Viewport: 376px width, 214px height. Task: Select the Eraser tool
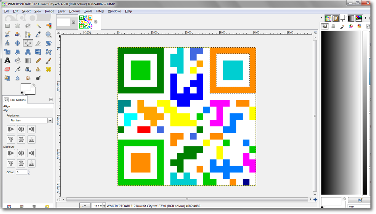click(x=7, y=69)
